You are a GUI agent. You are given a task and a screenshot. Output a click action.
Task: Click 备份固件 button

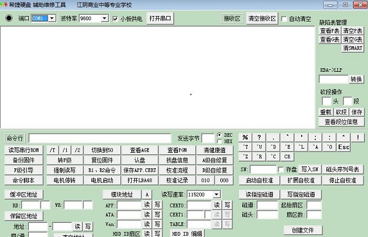(x=23, y=160)
